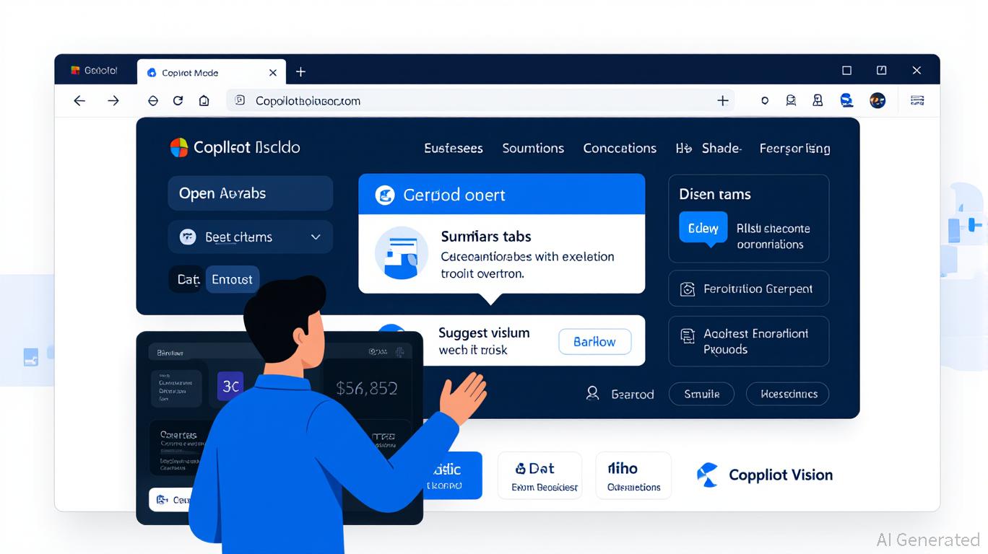
Task: Click the blue Copilot toolbar icon
Action: coord(847,101)
